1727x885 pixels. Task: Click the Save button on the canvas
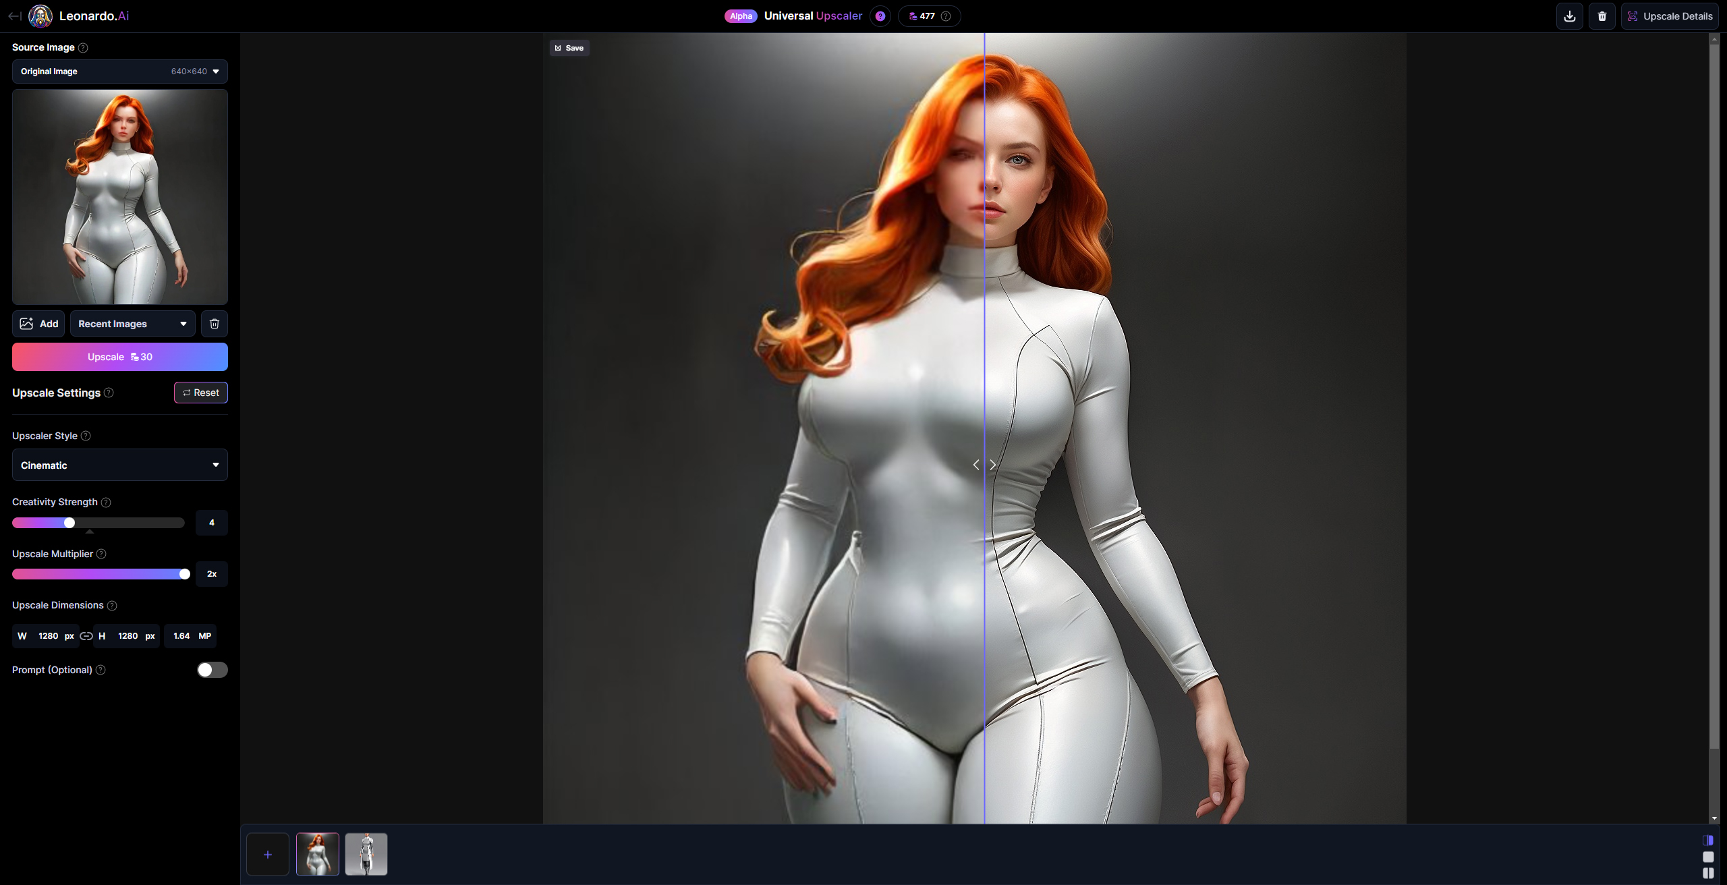click(569, 48)
